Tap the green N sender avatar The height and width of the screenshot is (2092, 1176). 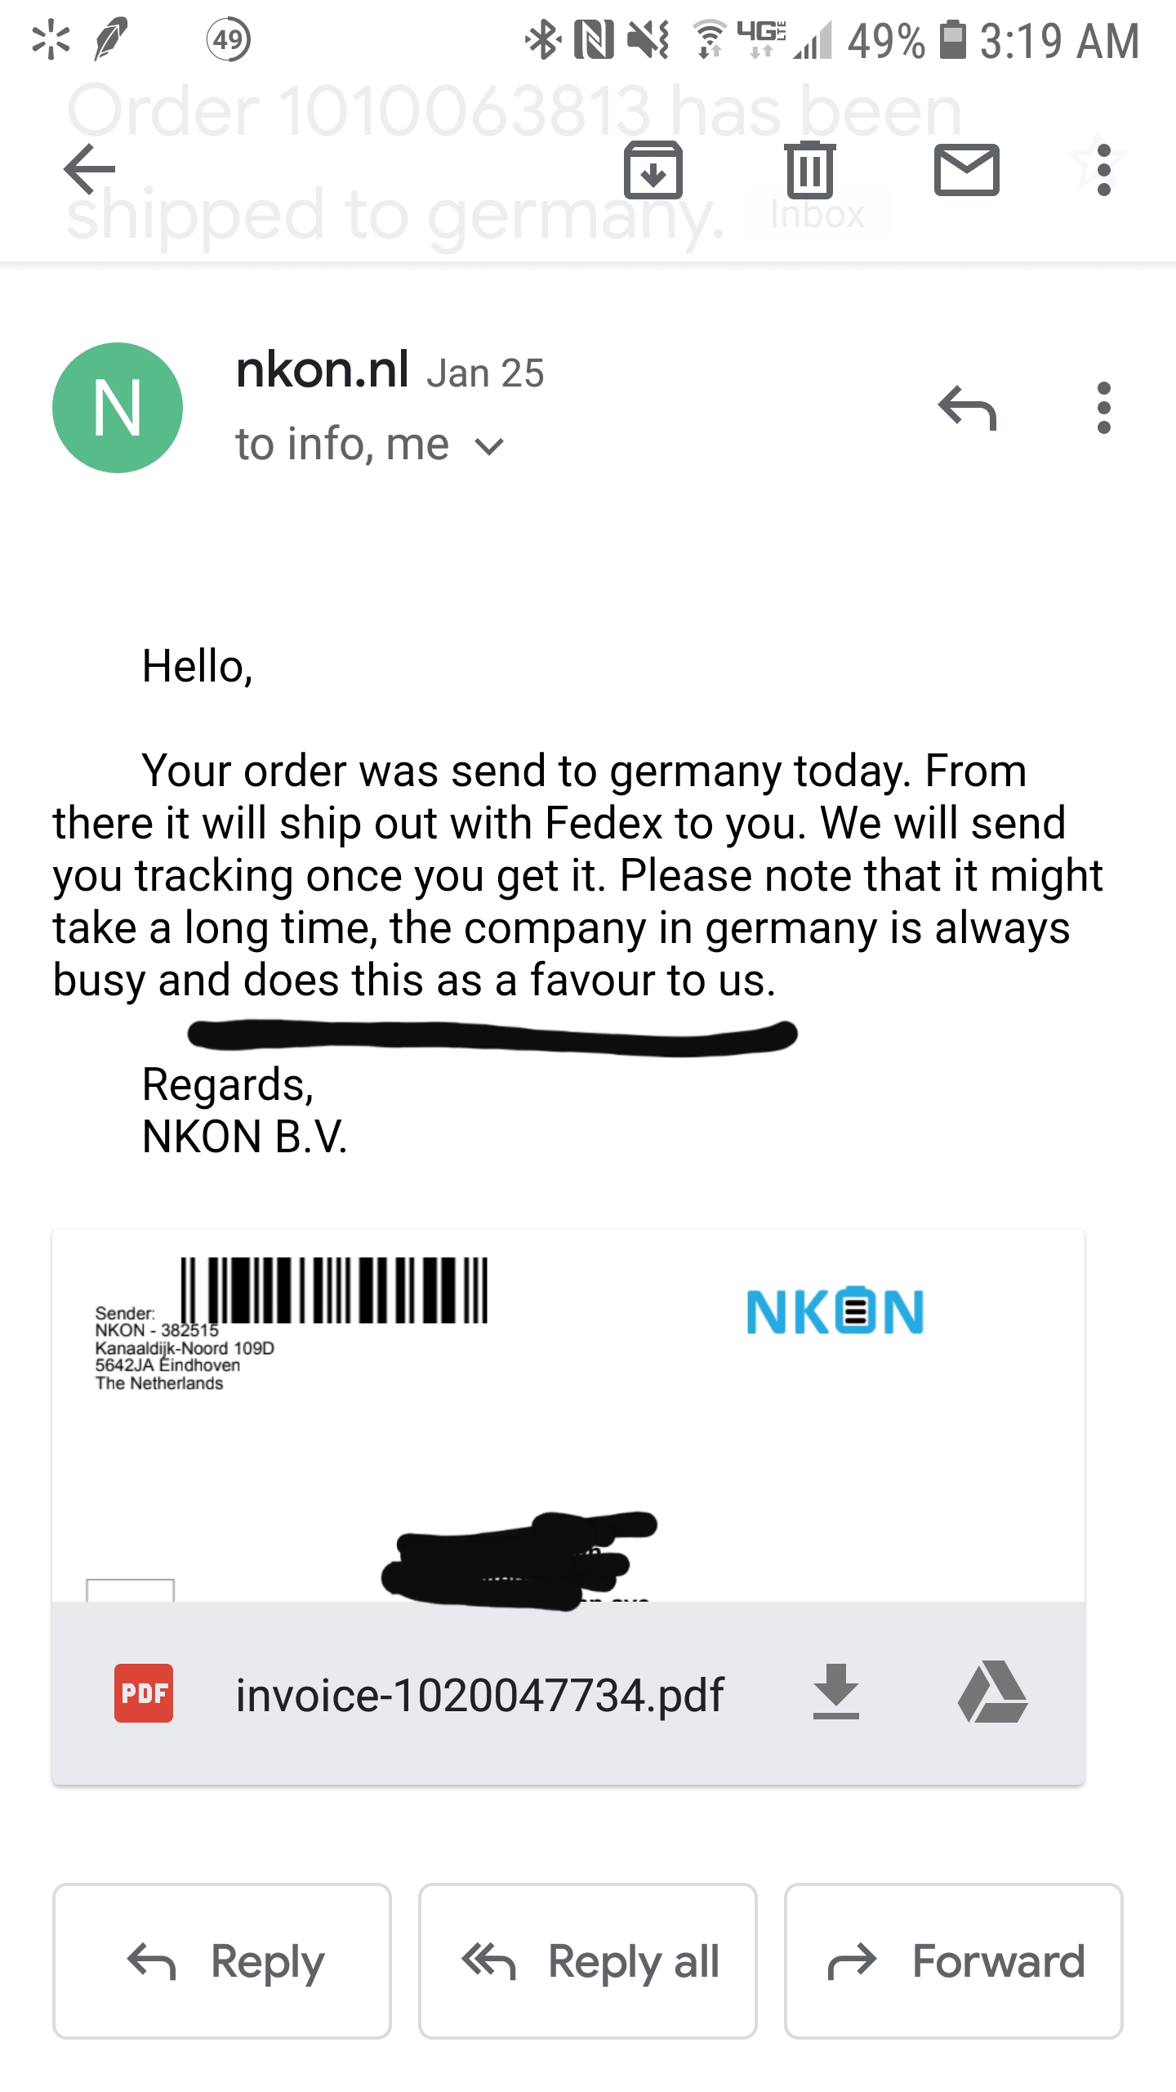click(118, 408)
